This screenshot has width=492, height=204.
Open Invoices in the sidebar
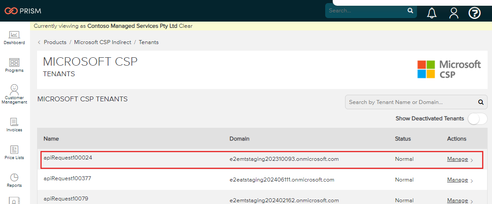pyautogui.click(x=15, y=125)
